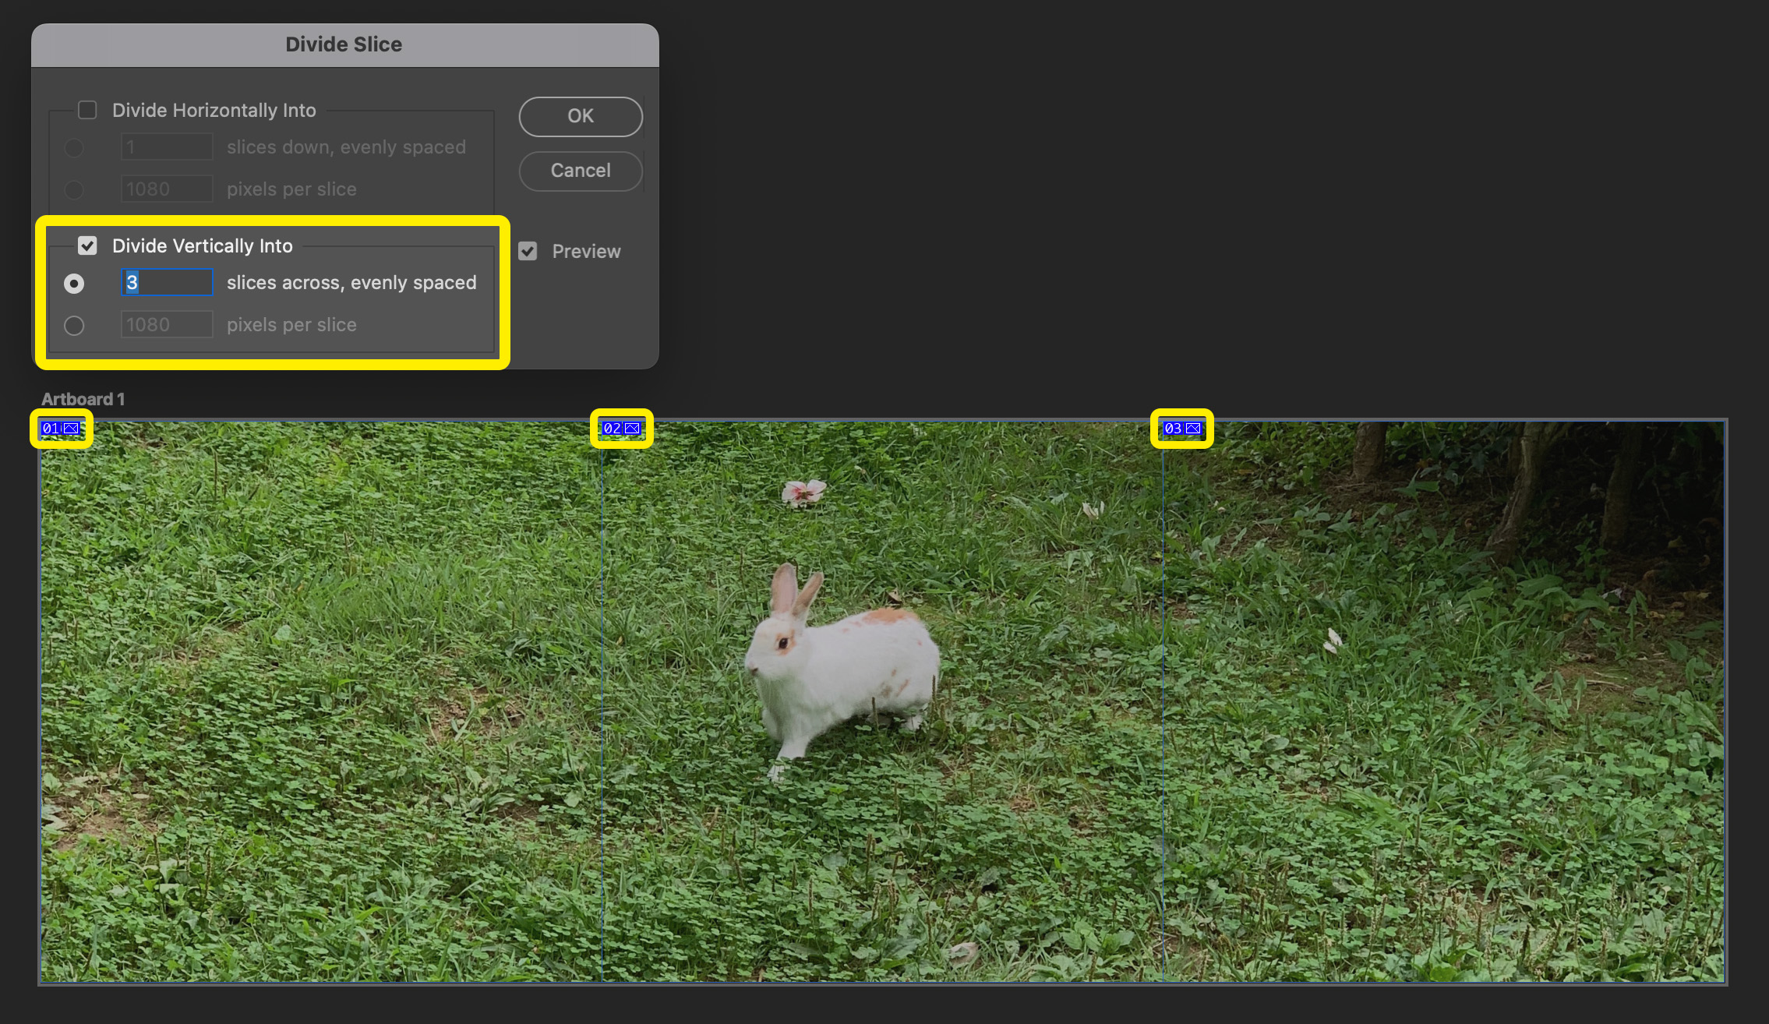Uncheck the Divide Vertically Into checkbox
This screenshot has height=1024, width=1769.
point(87,245)
